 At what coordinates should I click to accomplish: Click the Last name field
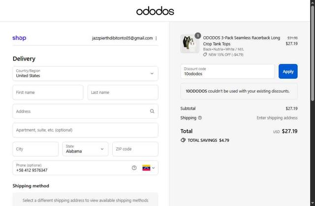pos(123,92)
